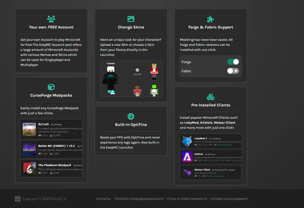Click the LabyMod 3 wolf logo
This screenshot has height=208, width=304.
pos(187,141)
